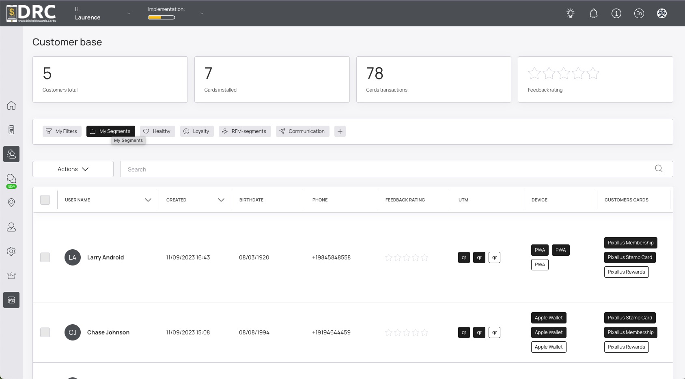
Task: Click the UTM column header
Action: (x=463, y=200)
